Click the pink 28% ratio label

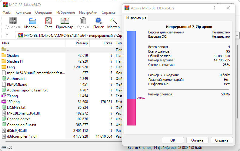(141, 98)
